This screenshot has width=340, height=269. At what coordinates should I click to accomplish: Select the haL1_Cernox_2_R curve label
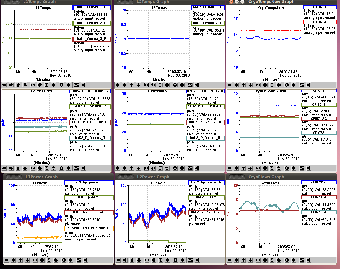coord(92,23)
